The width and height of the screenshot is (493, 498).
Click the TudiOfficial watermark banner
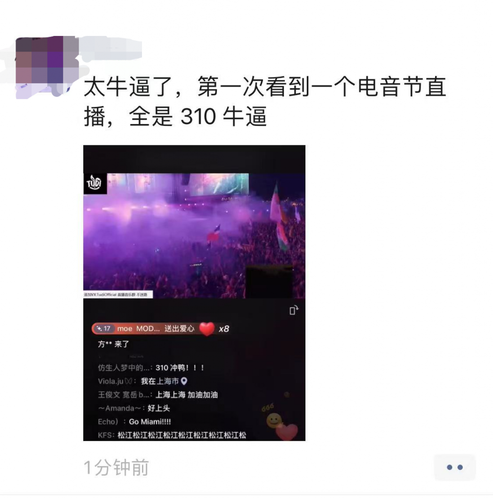pyautogui.click(x=118, y=294)
